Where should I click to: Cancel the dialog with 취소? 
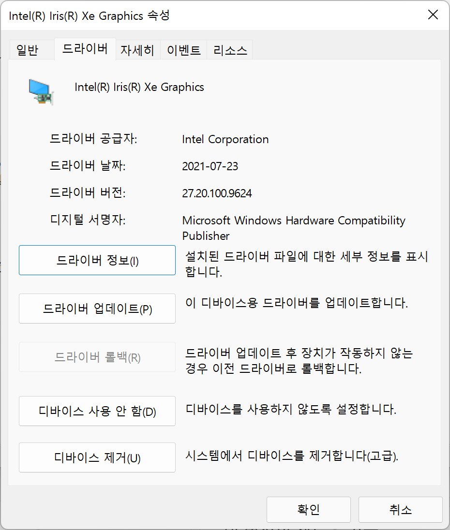pos(401,509)
